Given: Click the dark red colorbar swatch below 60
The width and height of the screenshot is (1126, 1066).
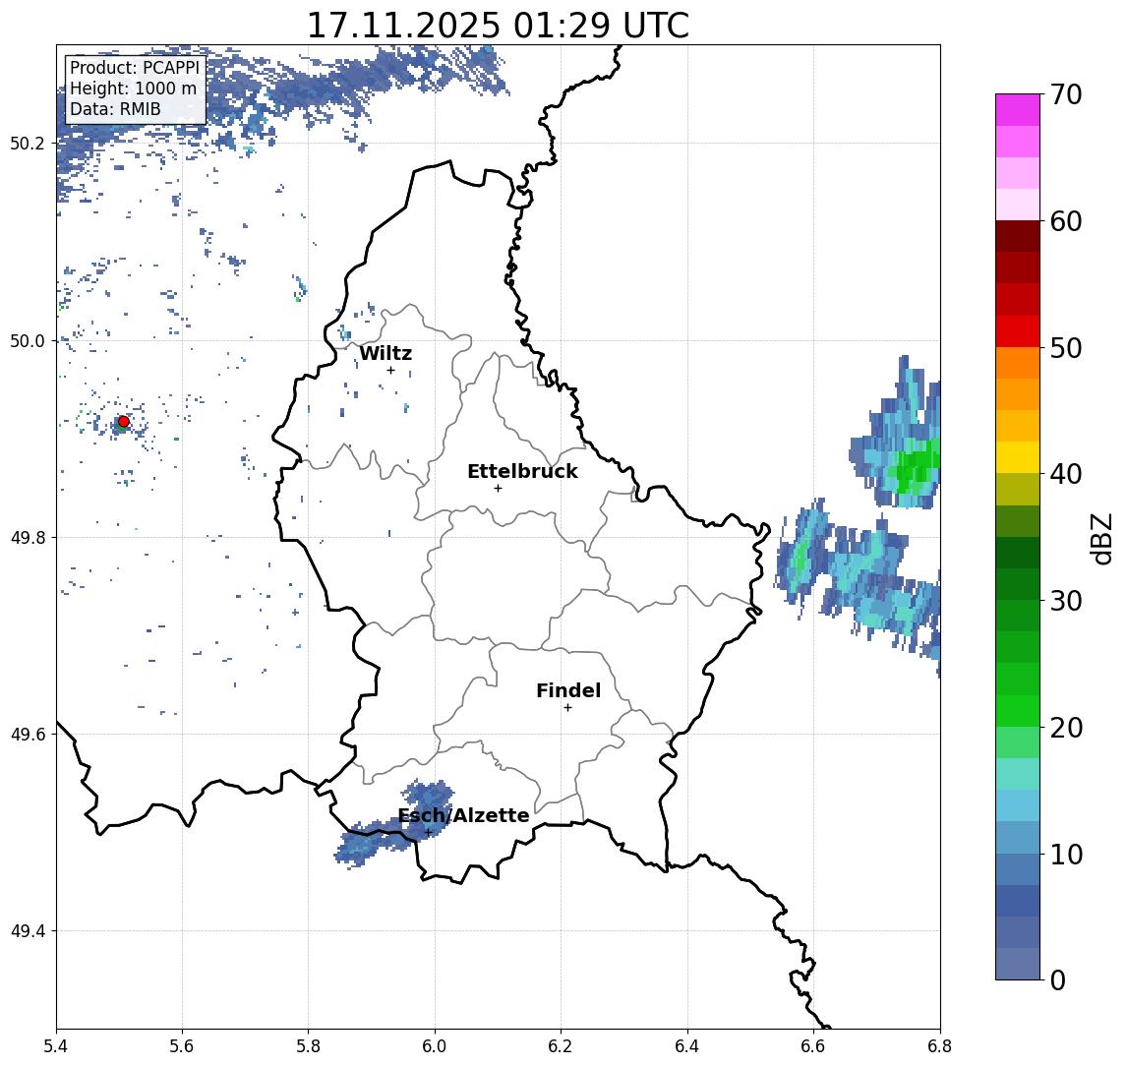Looking at the screenshot, I should (1018, 236).
